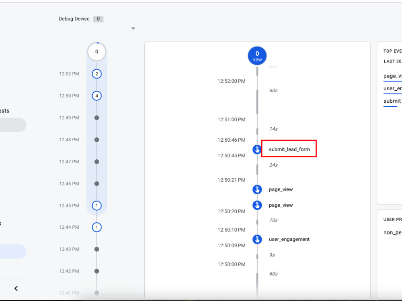Click the 12:50:46 PM timestamp
The width and height of the screenshot is (402, 301).
[231, 140]
